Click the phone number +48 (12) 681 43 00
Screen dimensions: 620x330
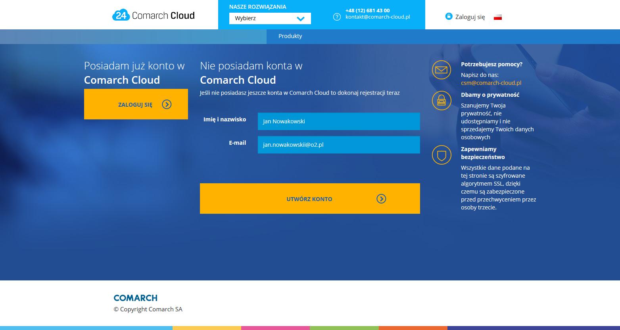coord(367,11)
